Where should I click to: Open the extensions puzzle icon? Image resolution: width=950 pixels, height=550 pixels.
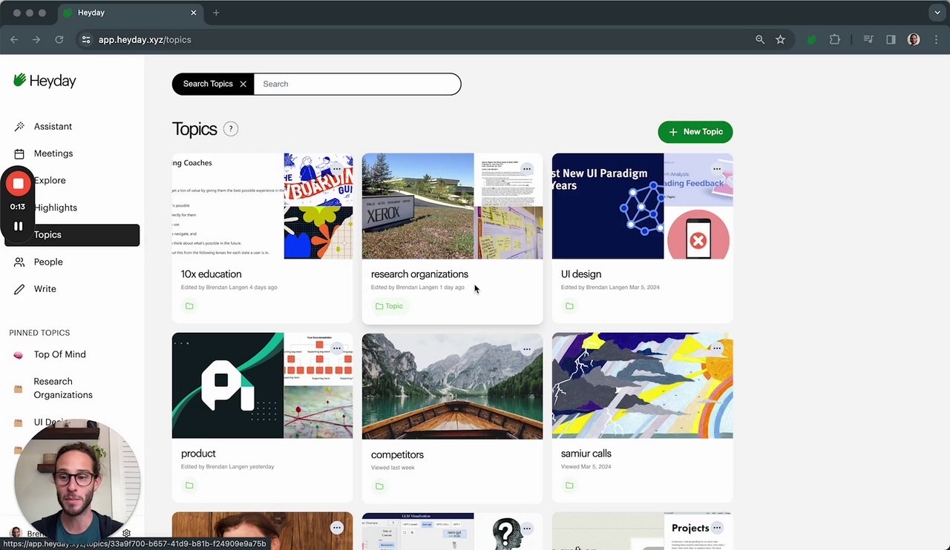click(x=835, y=40)
